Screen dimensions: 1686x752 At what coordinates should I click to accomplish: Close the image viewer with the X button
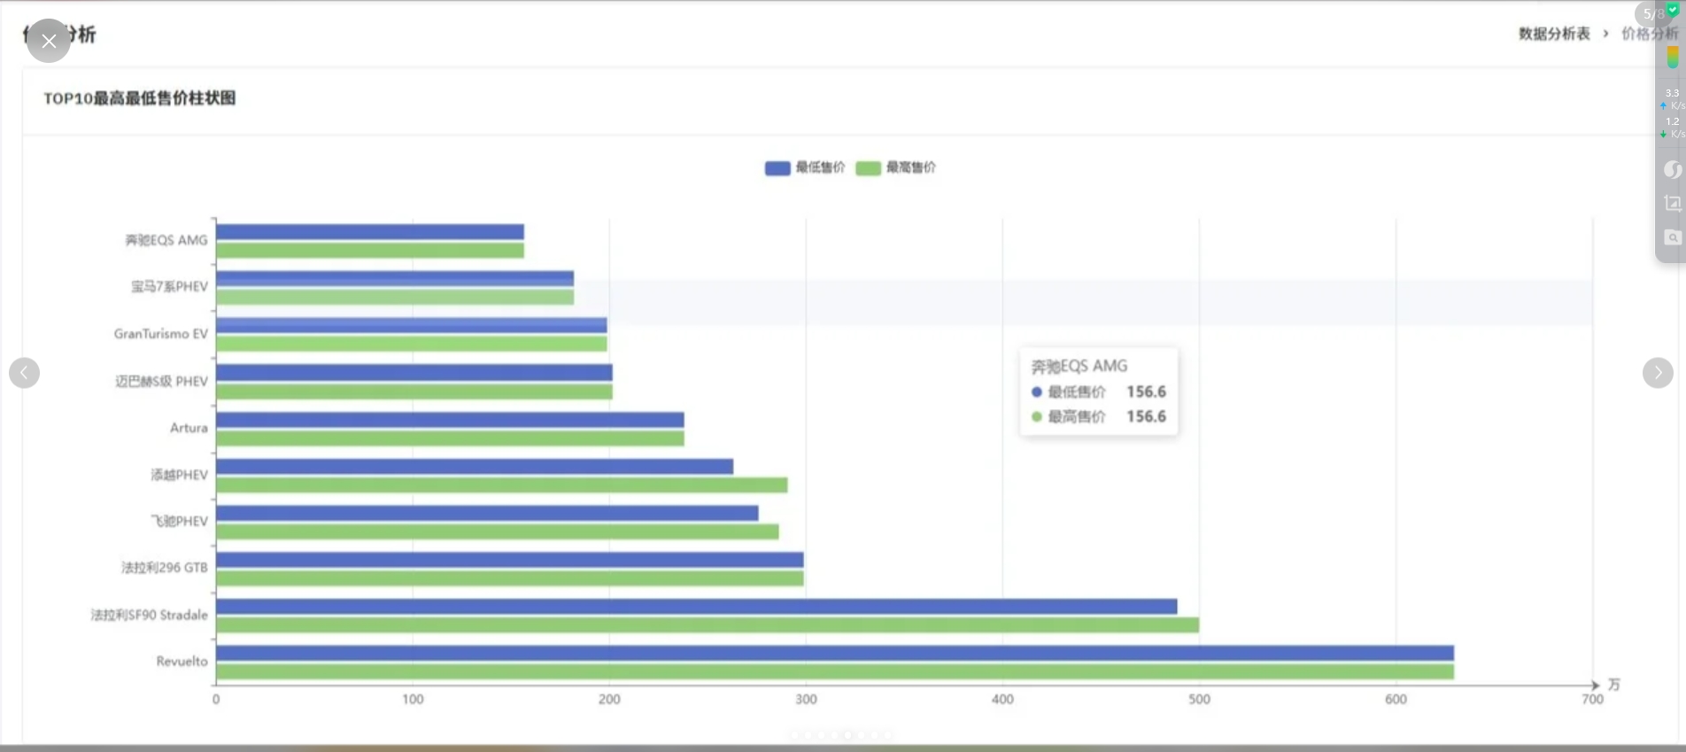tap(49, 41)
